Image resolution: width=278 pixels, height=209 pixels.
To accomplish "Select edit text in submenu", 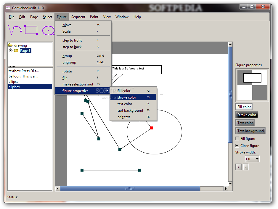I will tap(133, 117).
